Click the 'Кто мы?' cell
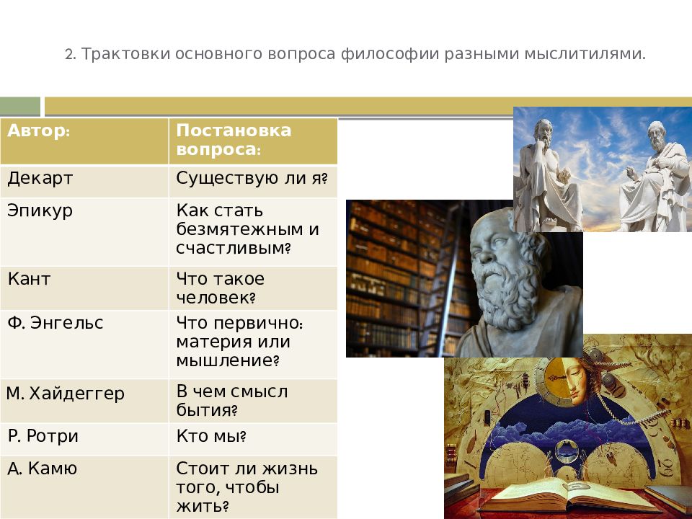The height and width of the screenshot is (519, 692). tap(252, 438)
